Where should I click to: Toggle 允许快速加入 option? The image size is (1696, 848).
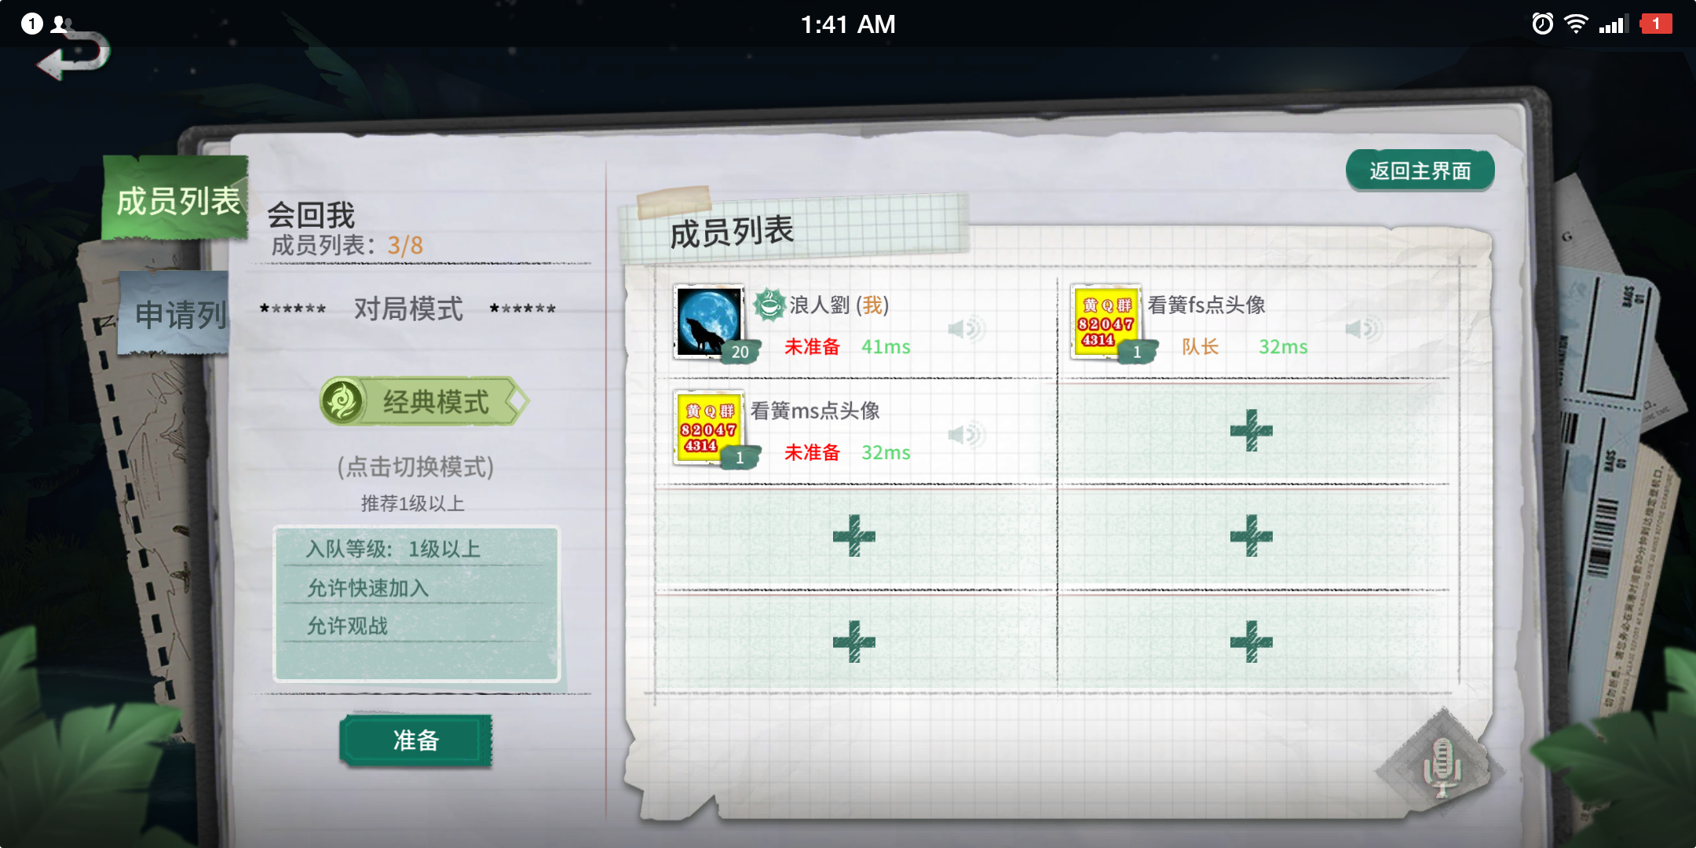point(367,588)
